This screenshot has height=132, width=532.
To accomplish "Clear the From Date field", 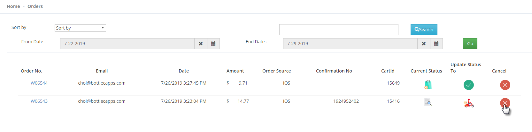I will [x=201, y=44].
